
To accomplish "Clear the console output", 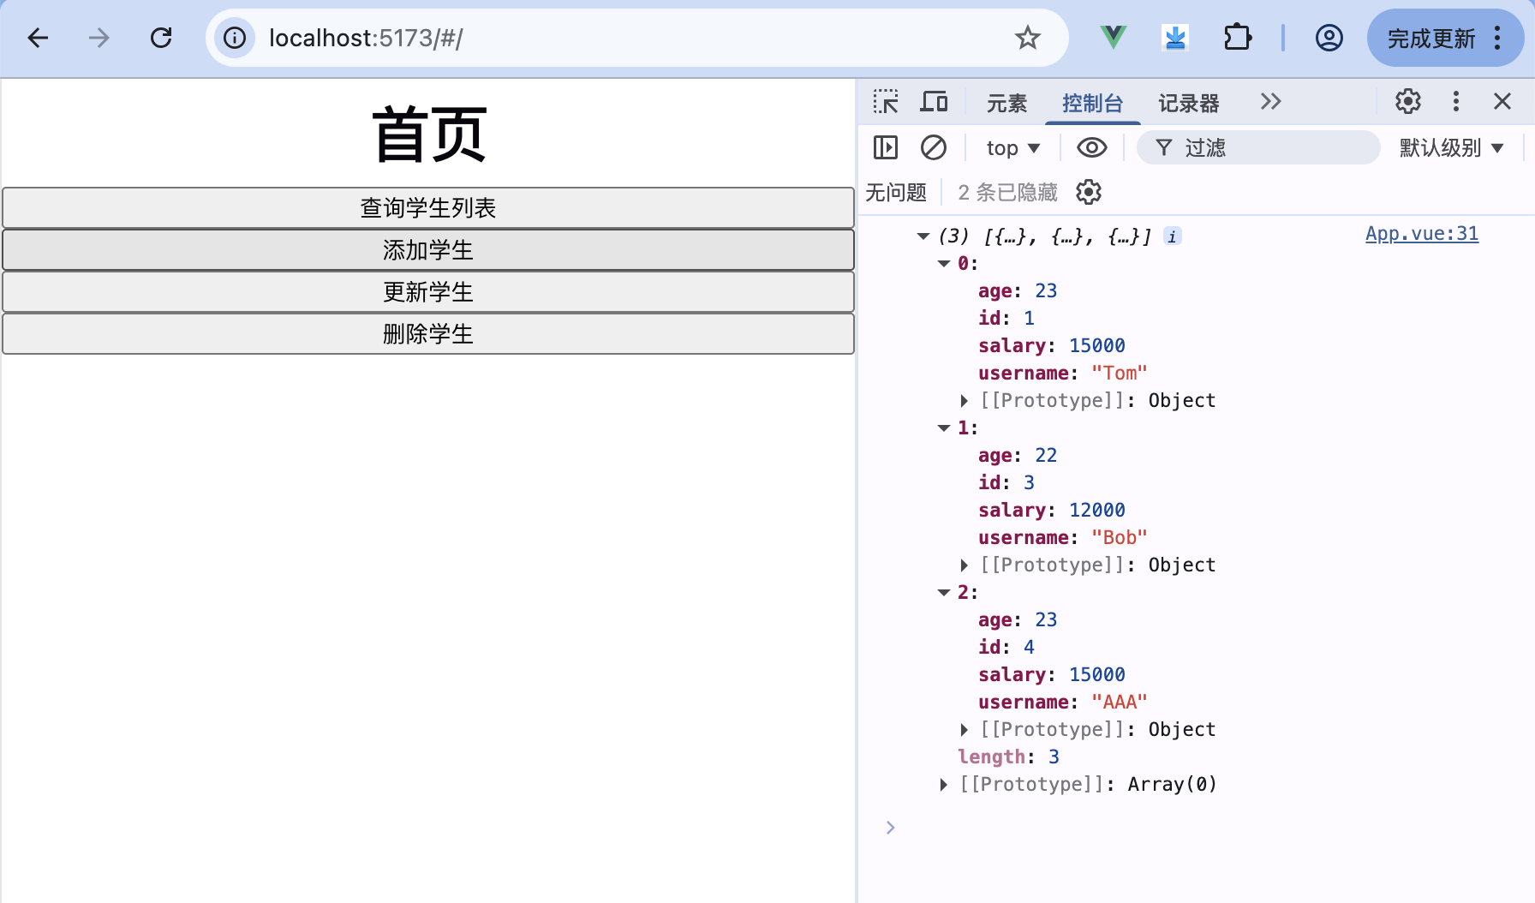I will click(x=934, y=147).
